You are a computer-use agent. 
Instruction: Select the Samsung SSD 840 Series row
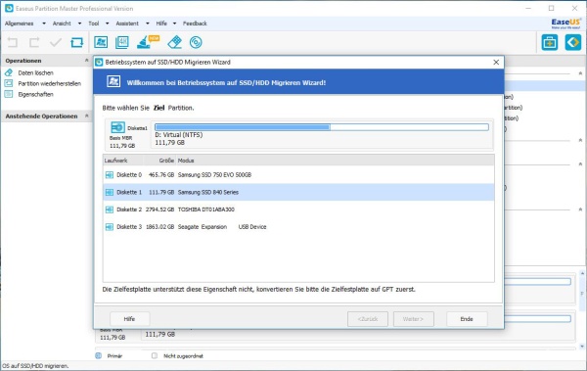[x=298, y=192]
